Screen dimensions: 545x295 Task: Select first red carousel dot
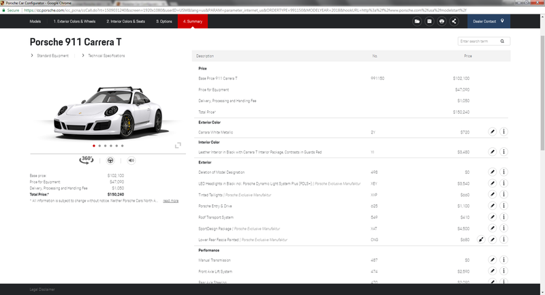(94, 146)
